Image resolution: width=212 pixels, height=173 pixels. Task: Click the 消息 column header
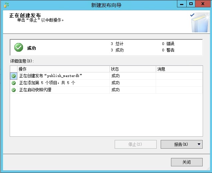[x=179, y=69]
